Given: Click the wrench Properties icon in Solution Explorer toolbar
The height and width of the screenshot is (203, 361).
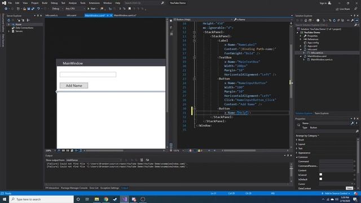Looking at the screenshot, I should point(352,20).
